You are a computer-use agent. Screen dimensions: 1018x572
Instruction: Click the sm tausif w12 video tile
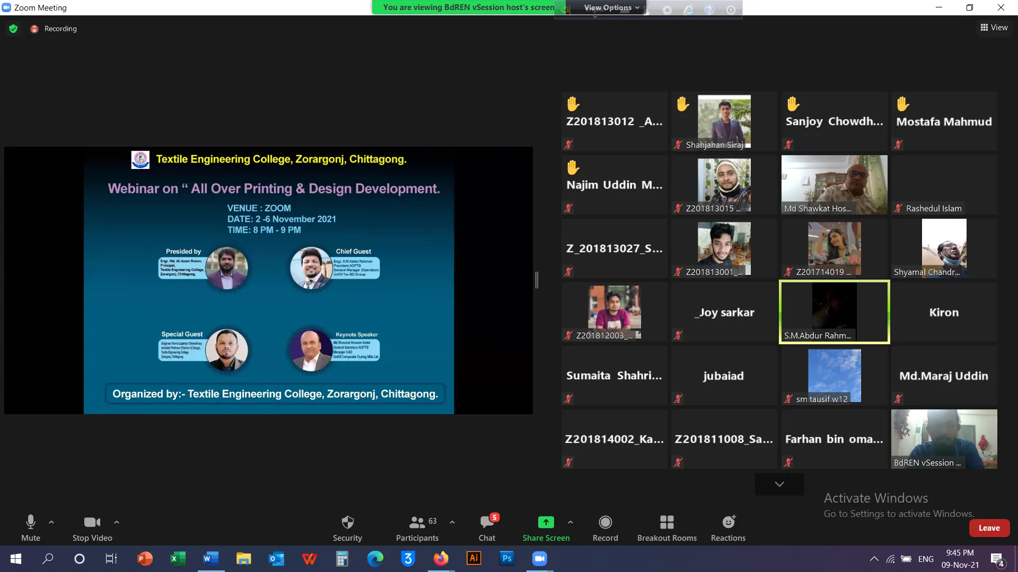[835, 376]
